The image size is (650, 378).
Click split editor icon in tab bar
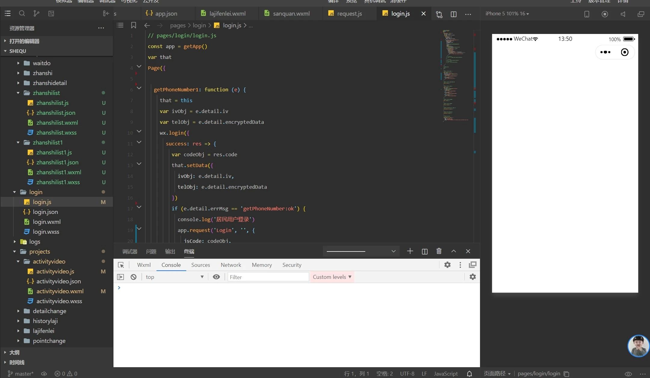click(x=453, y=14)
